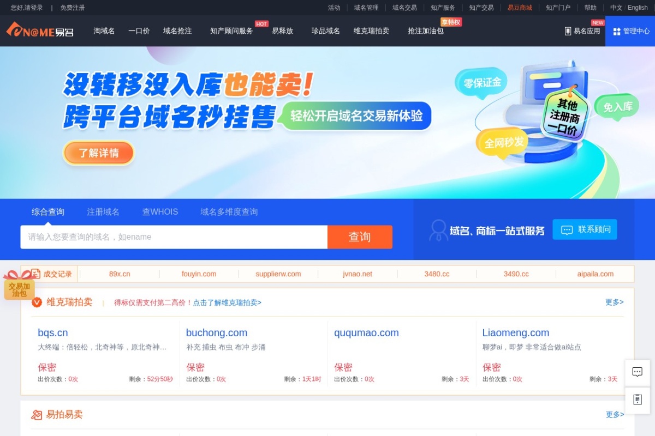
Task: Click 了解详情 on the banner
Action: [x=99, y=153]
